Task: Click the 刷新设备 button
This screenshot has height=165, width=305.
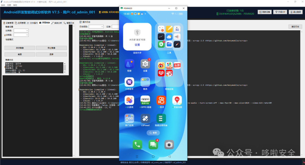Action: (265, 12)
